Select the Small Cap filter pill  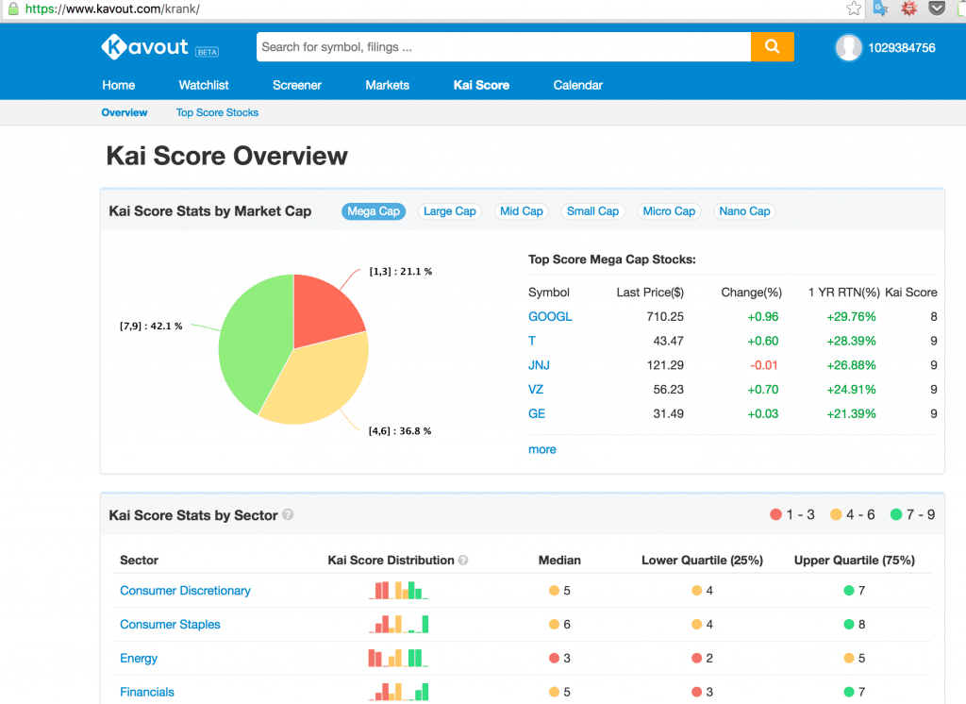pyautogui.click(x=592, y=211)
